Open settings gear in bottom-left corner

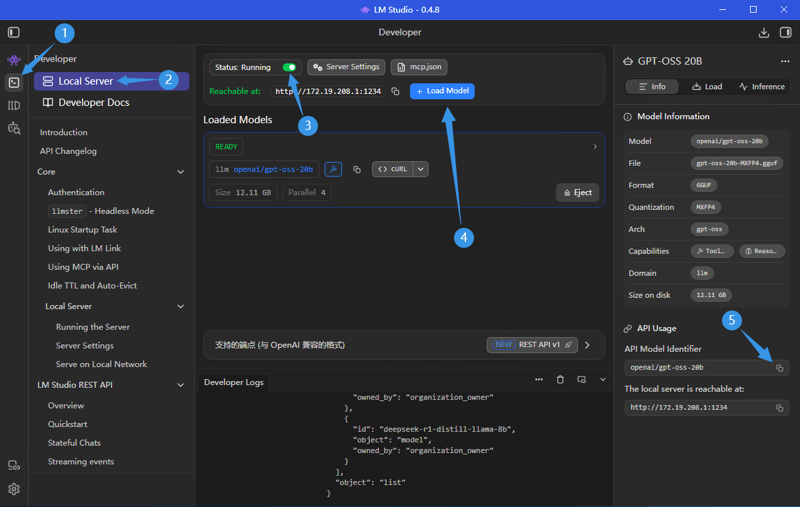[14, 489]
